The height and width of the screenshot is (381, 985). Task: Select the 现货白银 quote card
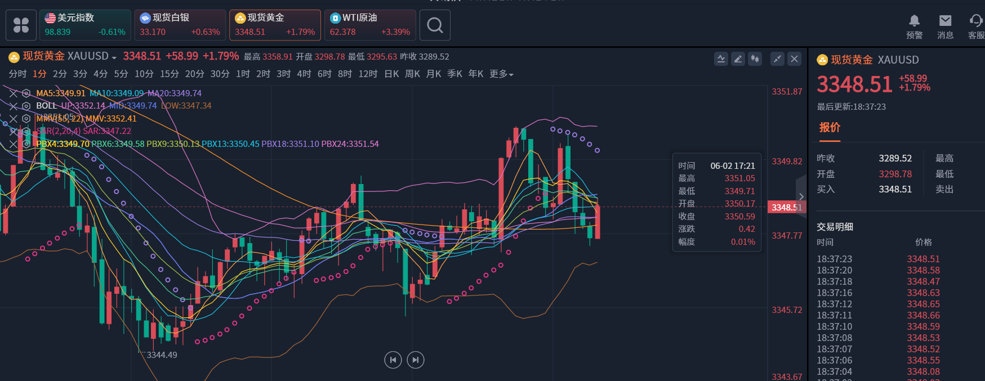click(x=180, y=25)
